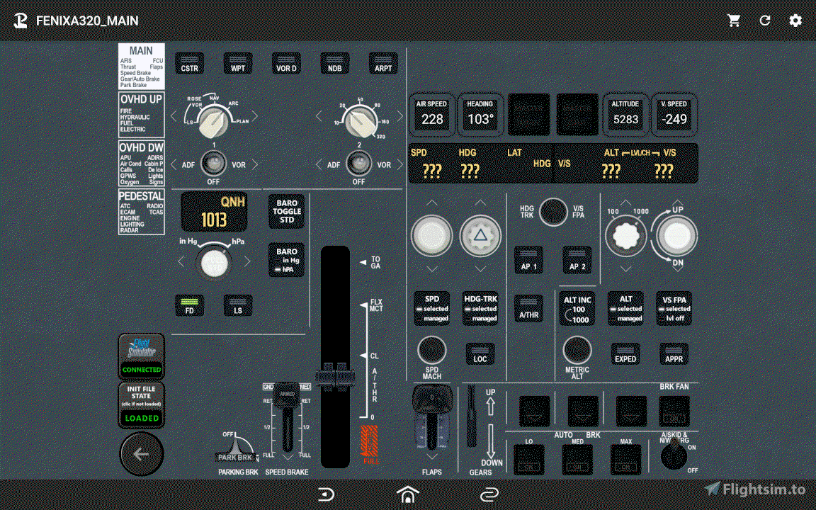Open the shopping cart icon
The width and height of the screenshot is (816, 510).
[x=734, y=21]
